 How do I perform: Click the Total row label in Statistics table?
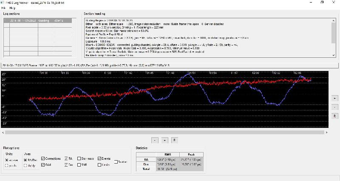point(146,169)
